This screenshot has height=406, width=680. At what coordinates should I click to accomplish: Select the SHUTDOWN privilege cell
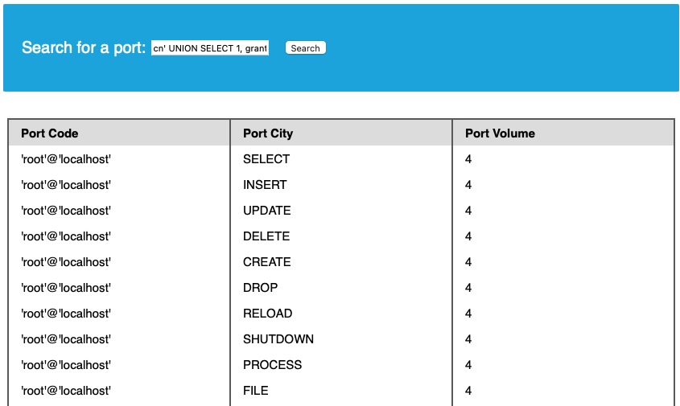(278, 339)
